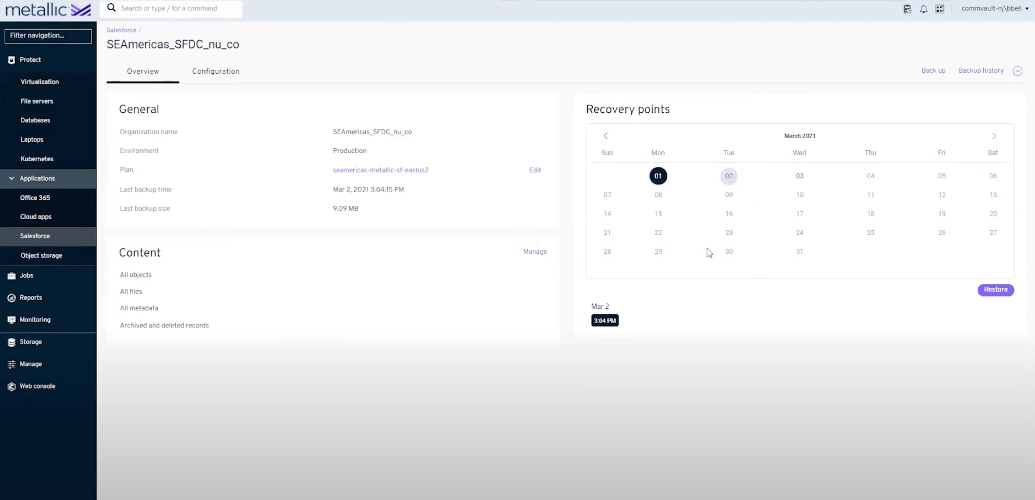Open the notifications bell icon

pyautogui.click(x=923, y=9)
